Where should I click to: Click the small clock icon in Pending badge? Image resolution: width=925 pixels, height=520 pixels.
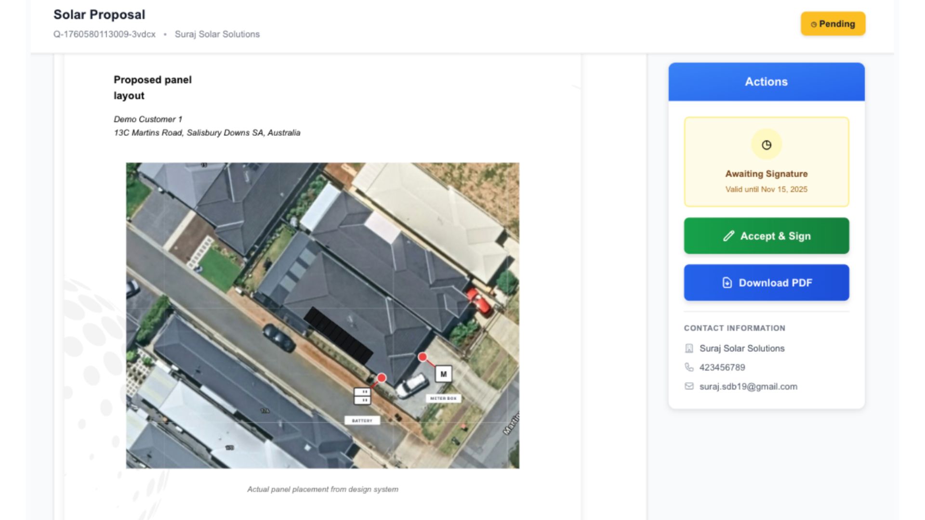point(814,24)
